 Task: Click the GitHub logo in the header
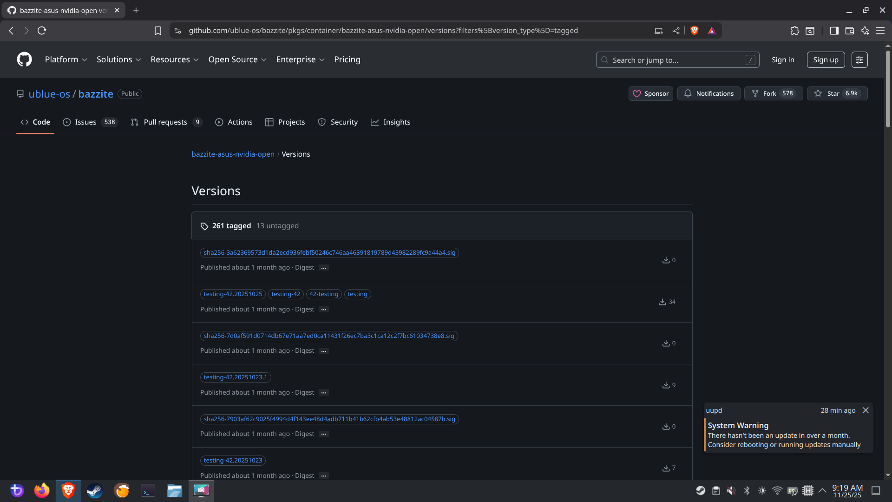(24, 59)
